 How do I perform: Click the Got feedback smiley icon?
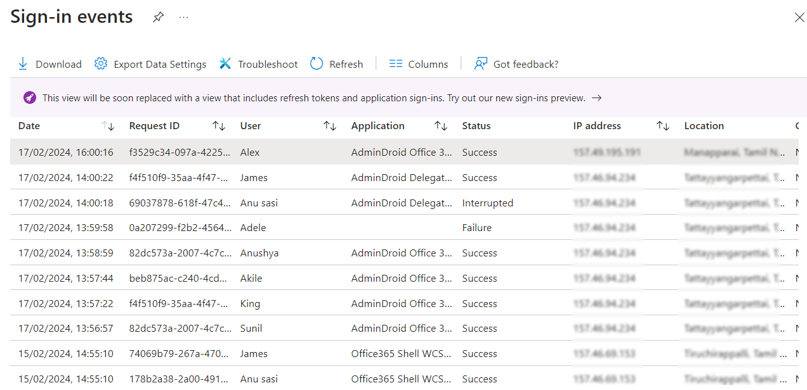pyautogui.click(x=480, y=63)
